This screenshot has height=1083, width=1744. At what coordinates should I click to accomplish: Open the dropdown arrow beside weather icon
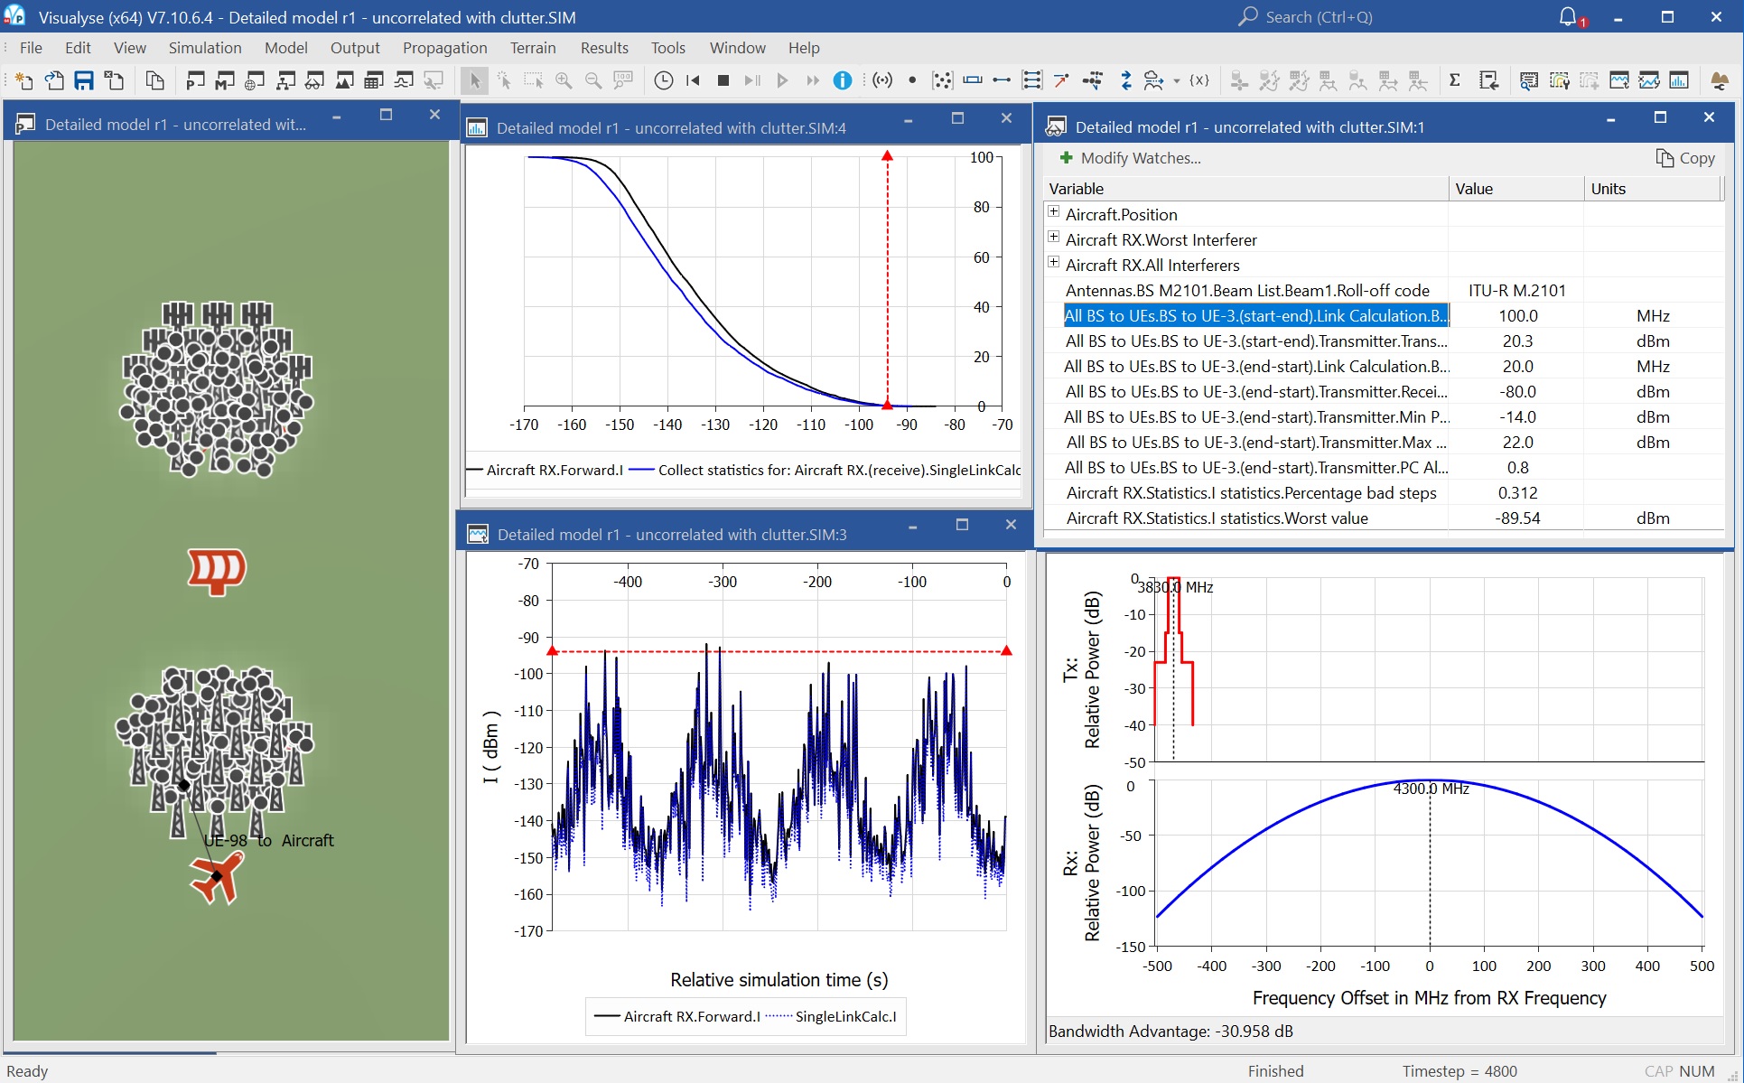(x=1177, y=81)
